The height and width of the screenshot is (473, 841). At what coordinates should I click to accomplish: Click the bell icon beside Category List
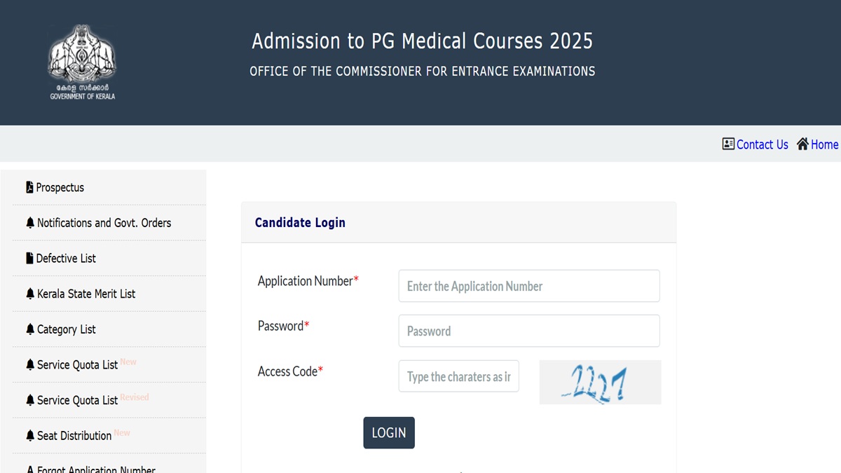point(29,329)
